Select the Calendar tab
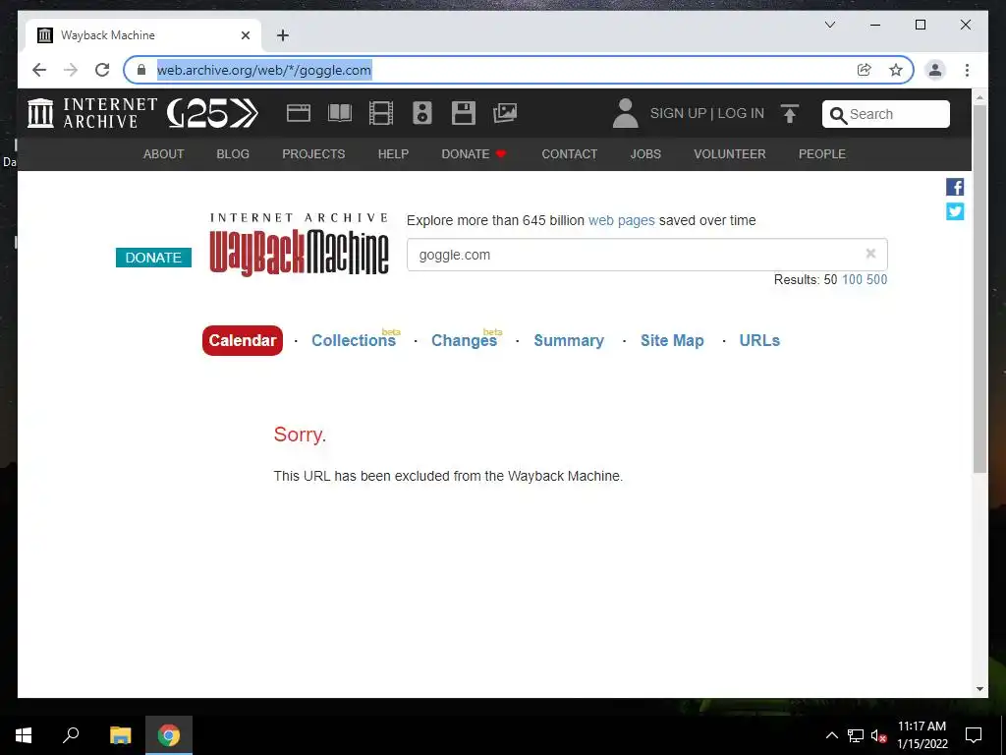The width and height of the screenshot is (1006, 755). point(243,340)
